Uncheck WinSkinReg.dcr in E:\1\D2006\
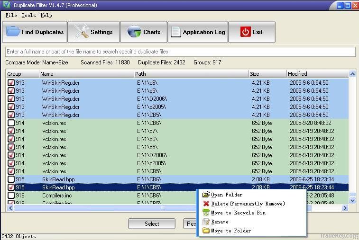The height and width of the screenshot is (240, 359). pyautogui.click(x=11, y=98)
